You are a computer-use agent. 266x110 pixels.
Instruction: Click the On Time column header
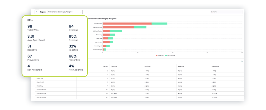tap(147, 66)
